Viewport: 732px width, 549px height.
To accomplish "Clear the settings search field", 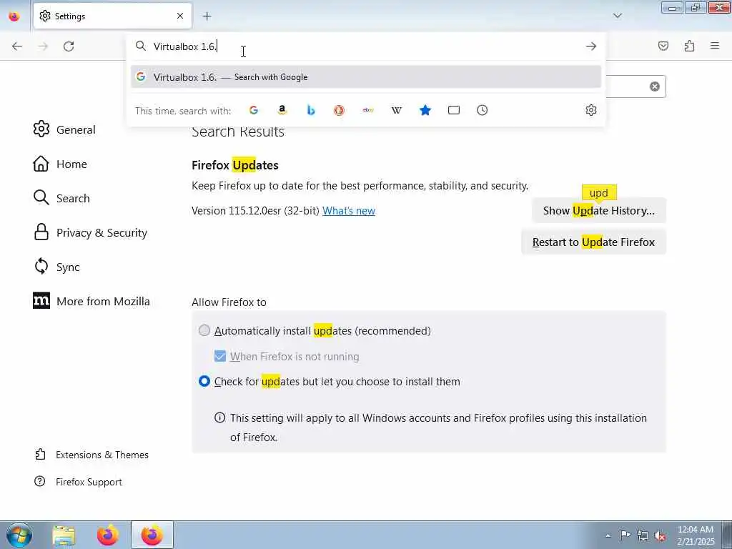I will point(655,86).
